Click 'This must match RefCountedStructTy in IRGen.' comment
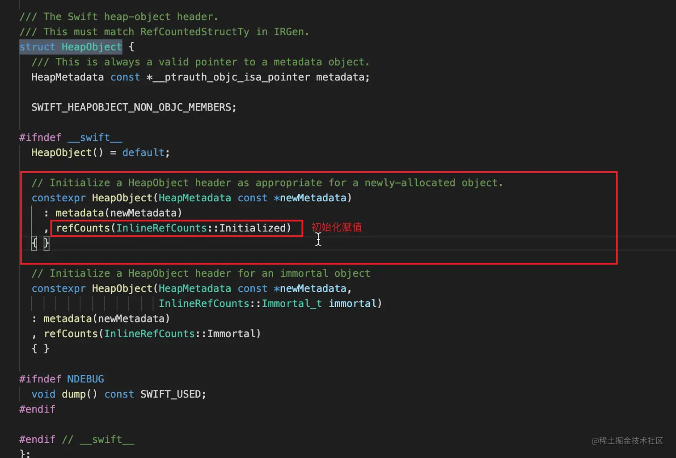 click(x=164, y=32)
